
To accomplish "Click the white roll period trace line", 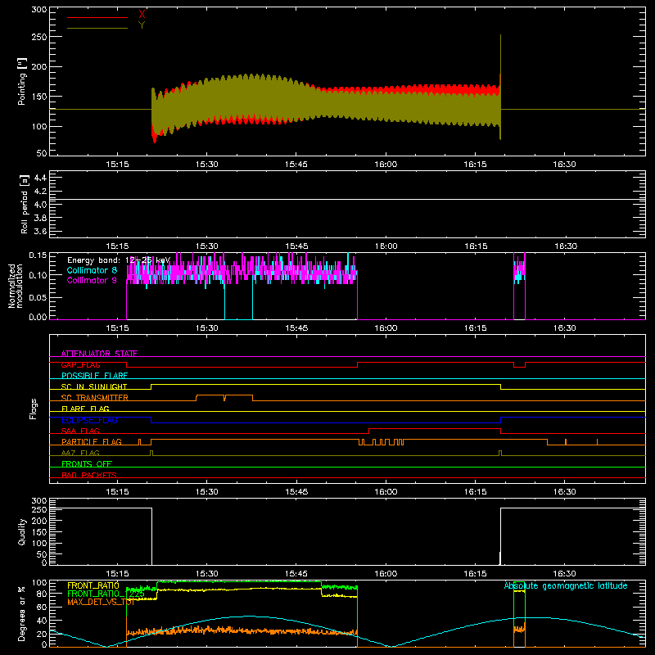I will (347, 199).
